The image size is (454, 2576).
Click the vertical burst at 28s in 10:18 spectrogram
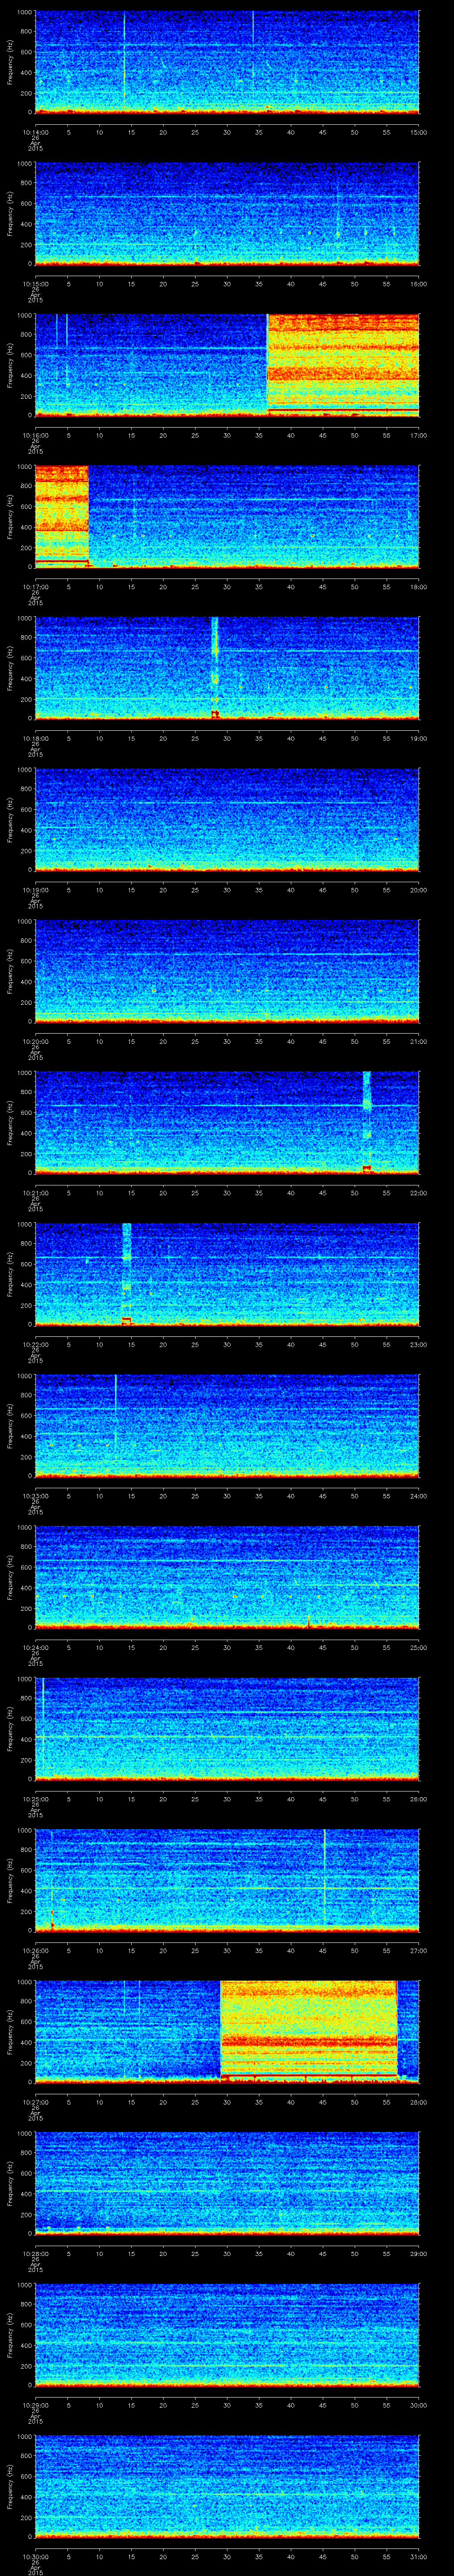pos(215,668)
